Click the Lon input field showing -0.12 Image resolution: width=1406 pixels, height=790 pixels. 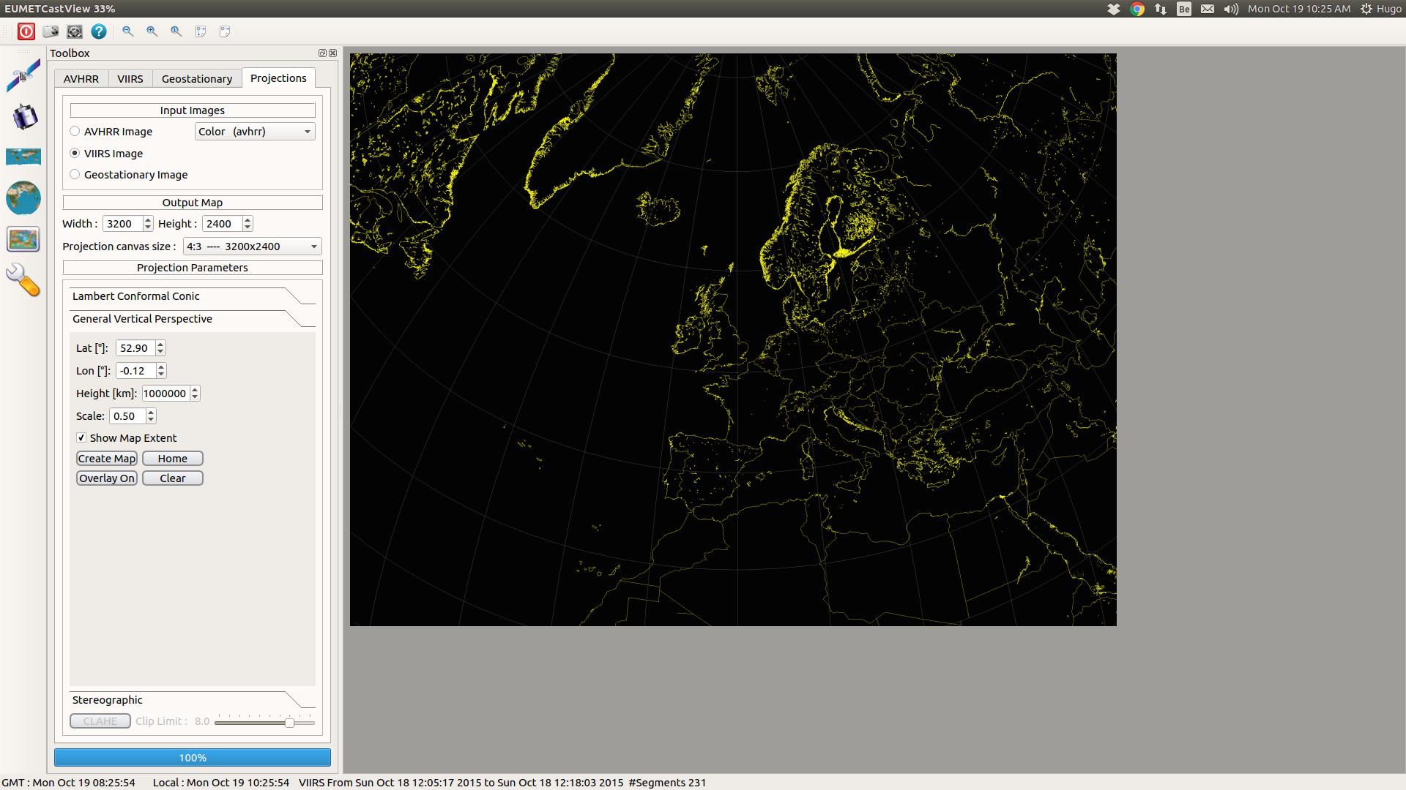(135, 371)
